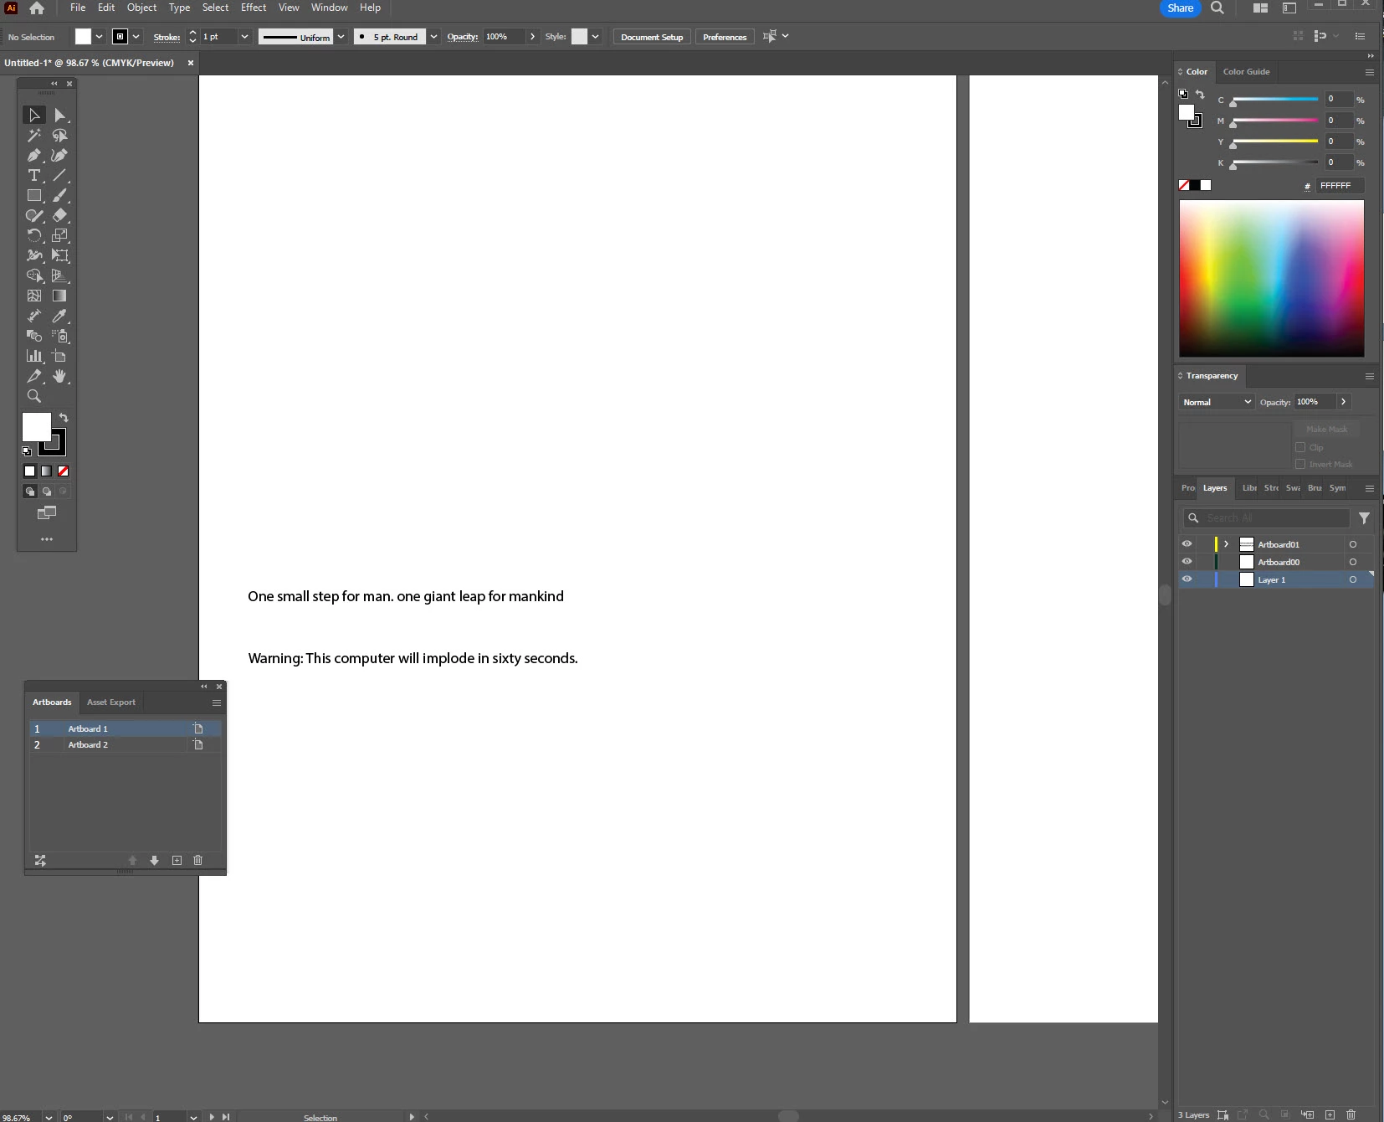1384x1122 pixels.
Task: Expand the Artboard01 layer
Action: point(1227,544)
